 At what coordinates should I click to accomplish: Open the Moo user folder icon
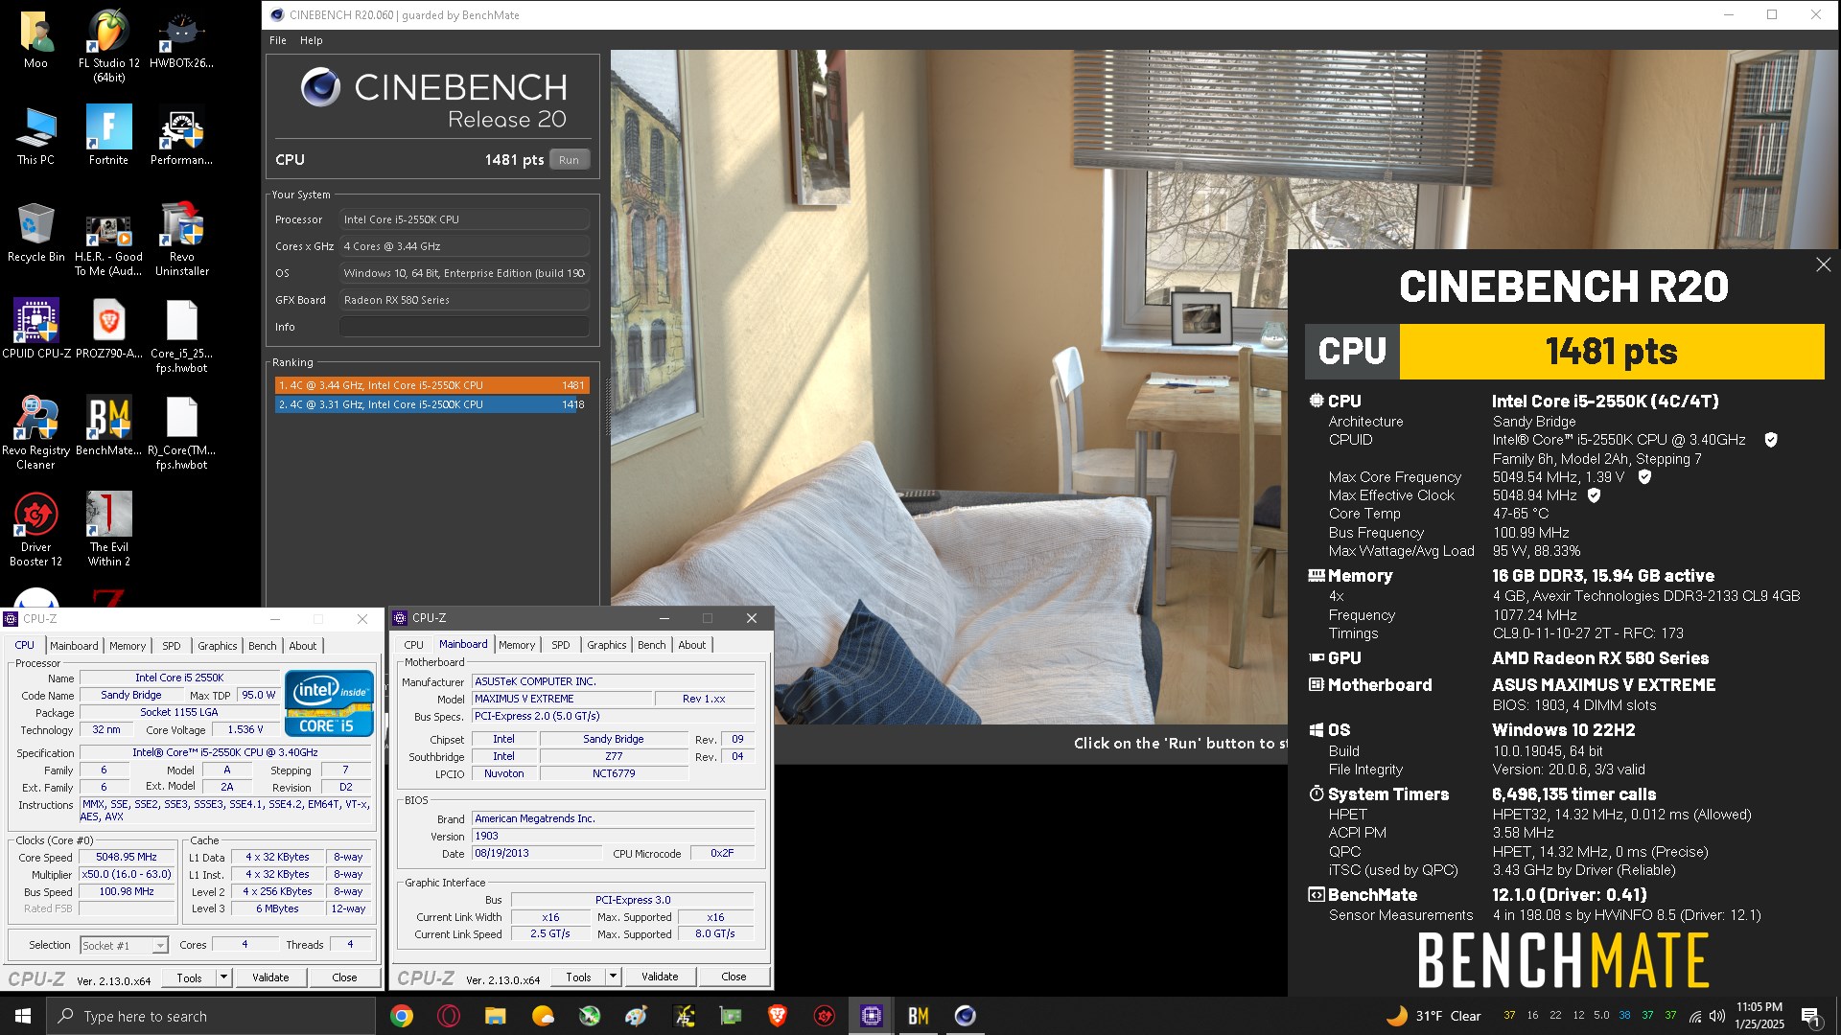click(x=35, y=41)
